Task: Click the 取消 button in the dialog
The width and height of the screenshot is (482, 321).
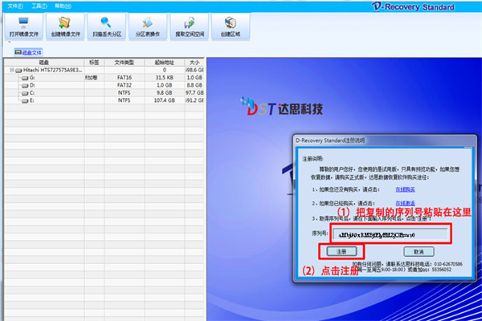Action: coord(419,251)
